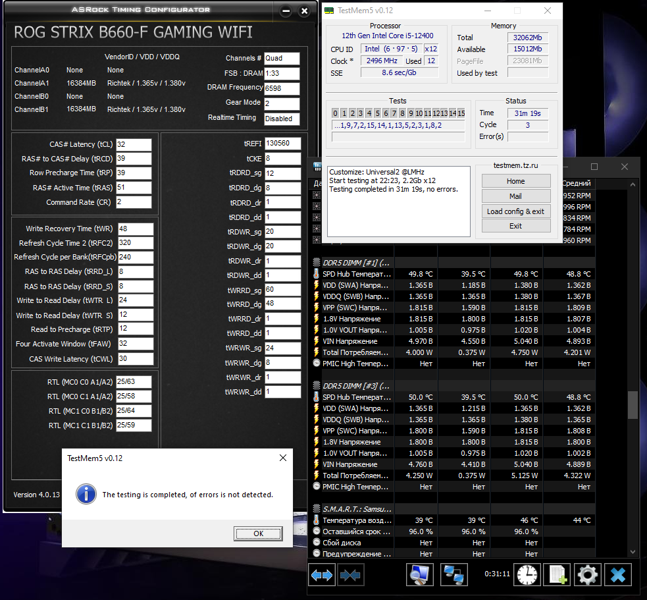
Task: Open HWiNFO network computers icon
Action: point(454,575)
